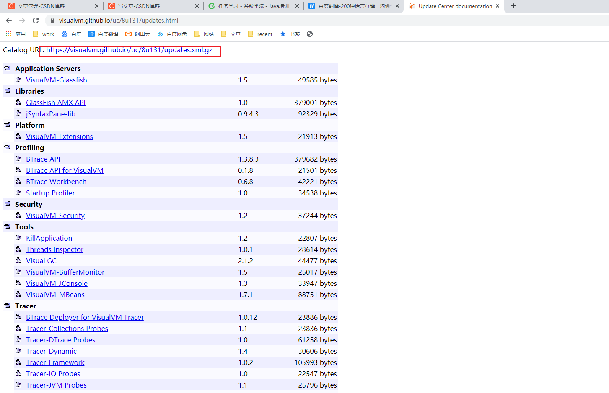The image size is (609, 393).
Task: Click the category icon beside Tools
Action: (7, 226)
